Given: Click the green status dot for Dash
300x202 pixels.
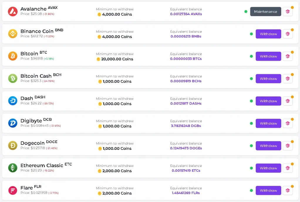Looking at the screenshot, I should click(251, 101).
